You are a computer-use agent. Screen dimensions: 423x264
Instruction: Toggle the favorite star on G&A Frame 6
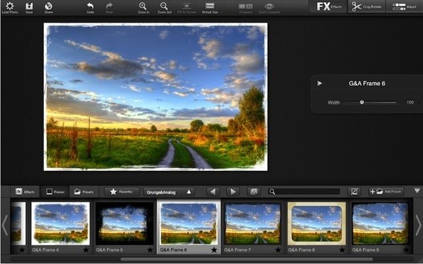[x=213, y=250]
